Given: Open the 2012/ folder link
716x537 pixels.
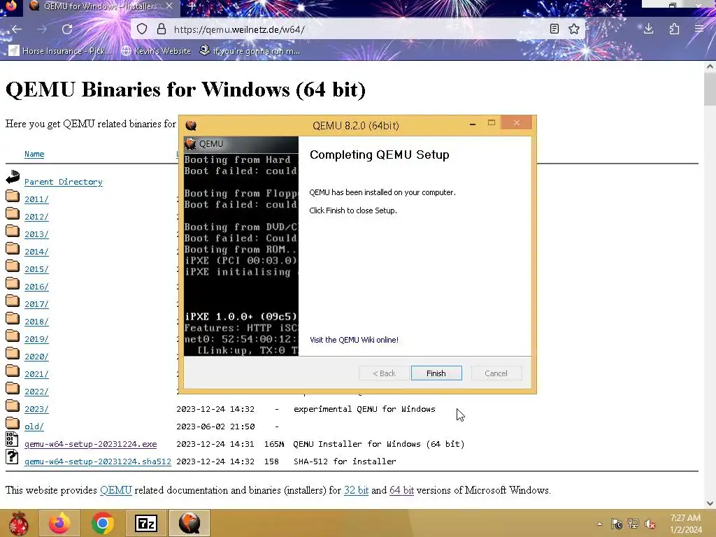Looking at the screenshot, I should 36,217.
